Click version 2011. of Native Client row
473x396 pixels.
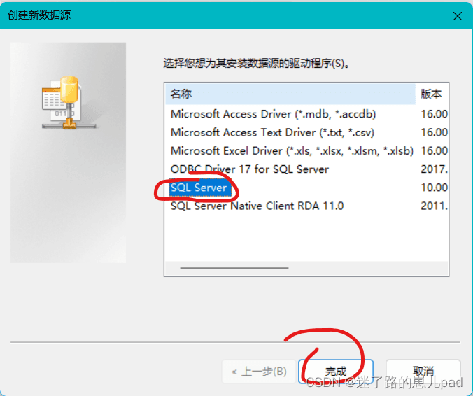coord(434,206)
